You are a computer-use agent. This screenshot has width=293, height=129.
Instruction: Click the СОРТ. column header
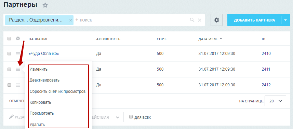[x=162, y=39]
